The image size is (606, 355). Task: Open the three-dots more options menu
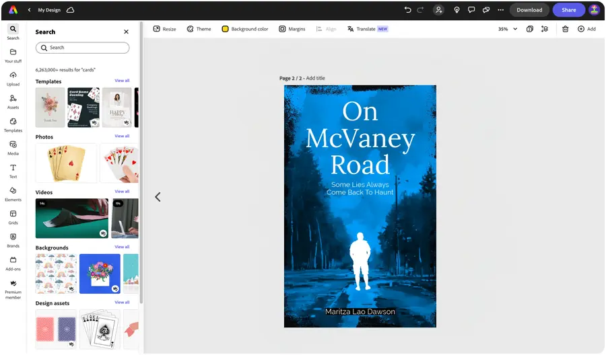pos(500,10)
